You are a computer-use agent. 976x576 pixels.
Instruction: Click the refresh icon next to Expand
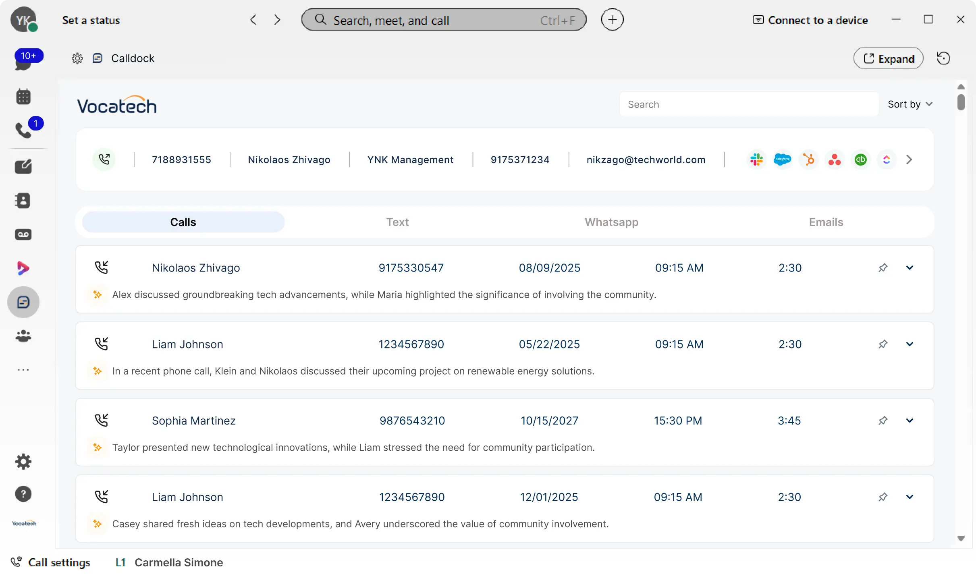[x=943, y=58]
